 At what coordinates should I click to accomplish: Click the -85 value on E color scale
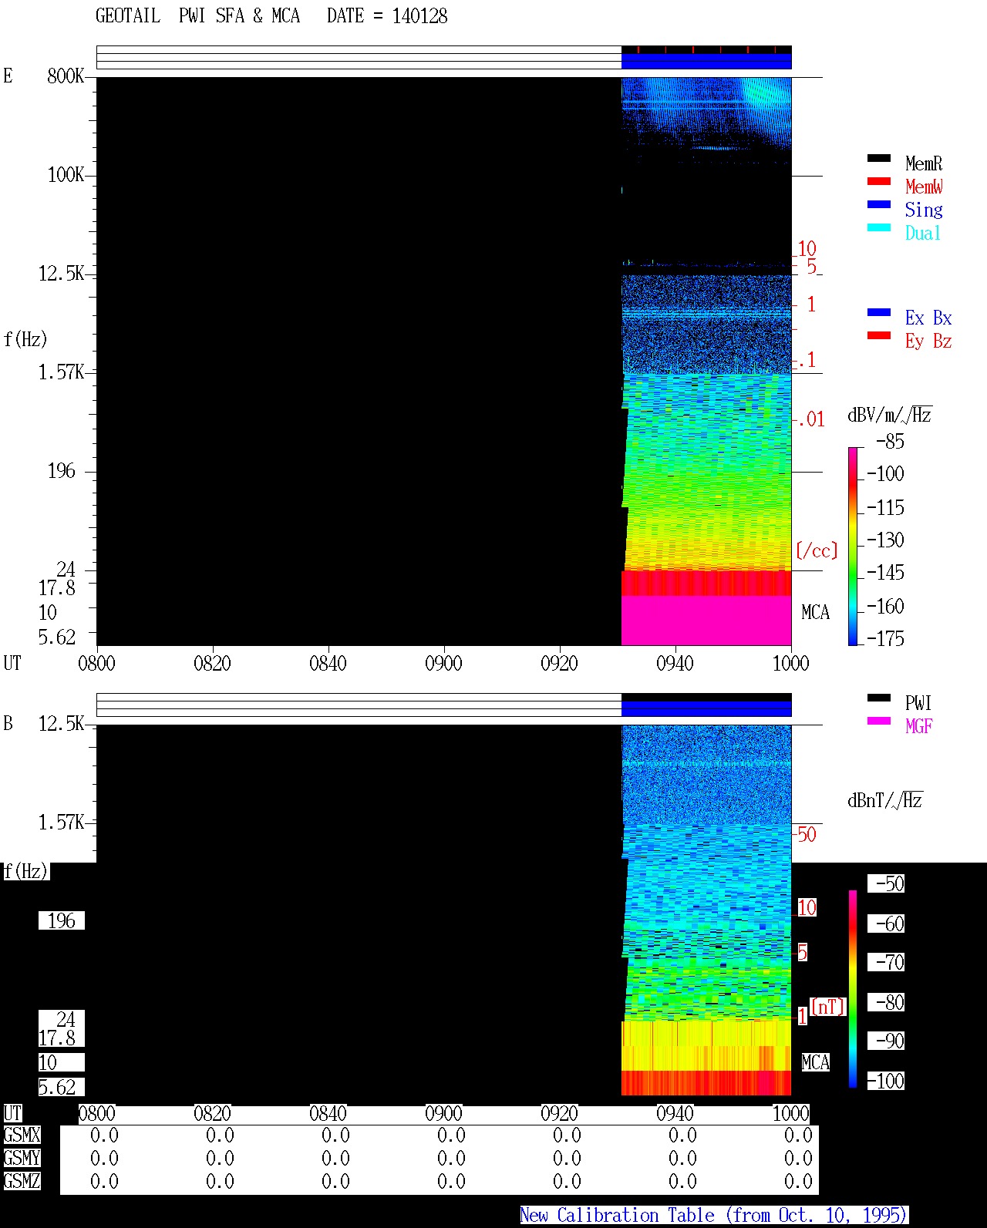coord(891,442)
